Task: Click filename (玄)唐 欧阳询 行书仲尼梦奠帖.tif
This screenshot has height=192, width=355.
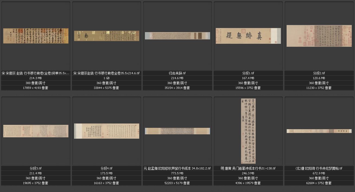Action: click(319, 168)
